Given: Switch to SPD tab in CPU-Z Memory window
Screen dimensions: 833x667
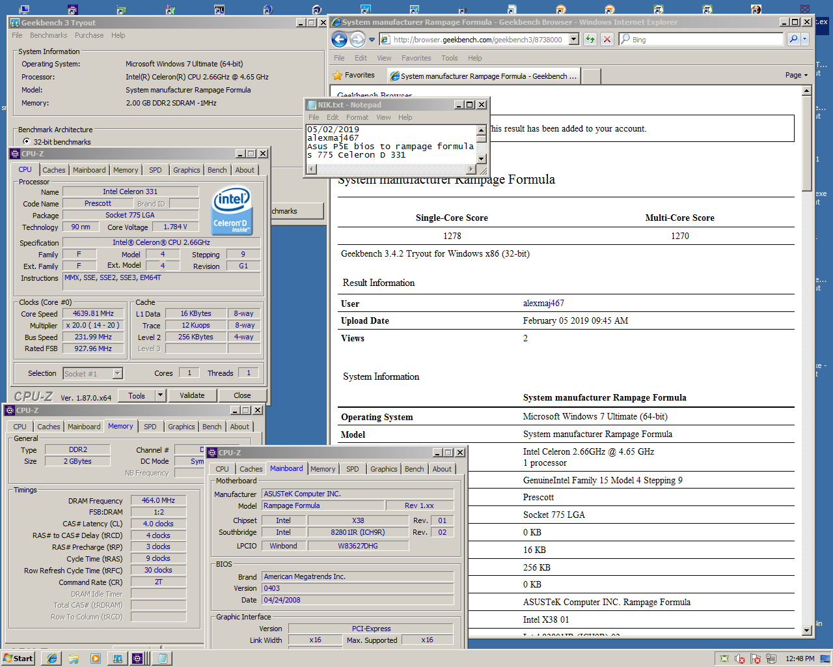Looking at the screenshot, I should click(150, 427).
